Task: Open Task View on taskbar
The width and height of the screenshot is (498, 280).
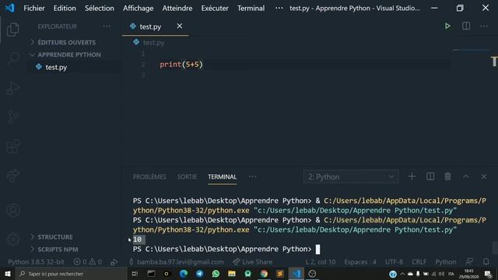Action: click(135, 274)
